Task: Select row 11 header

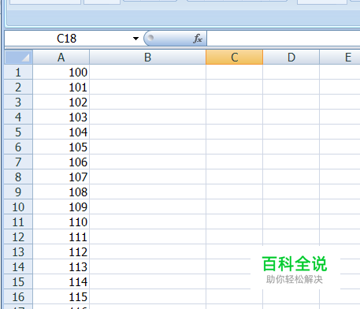Action: (18, 222)
